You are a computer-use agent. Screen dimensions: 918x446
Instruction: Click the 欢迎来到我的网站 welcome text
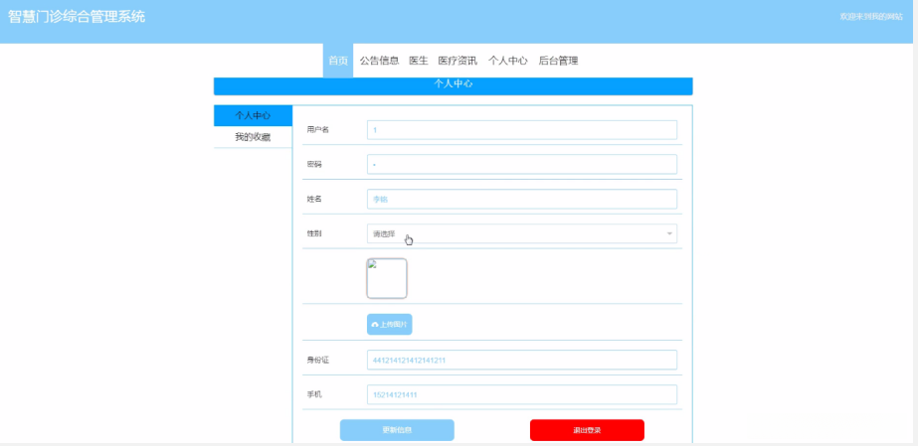(x=871, y=16)
